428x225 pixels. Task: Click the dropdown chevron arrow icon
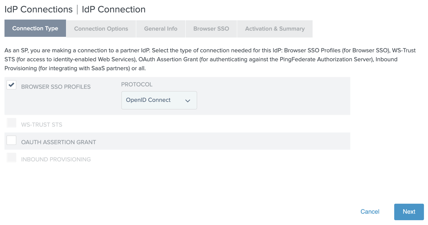pos(188,101)
